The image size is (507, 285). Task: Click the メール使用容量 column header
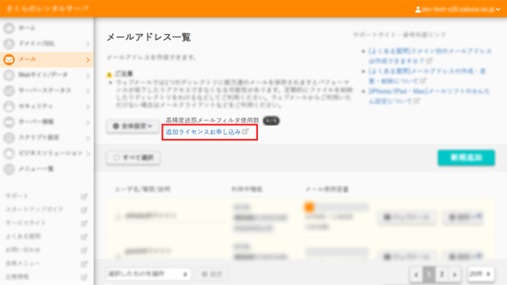[x=327, y=189]
